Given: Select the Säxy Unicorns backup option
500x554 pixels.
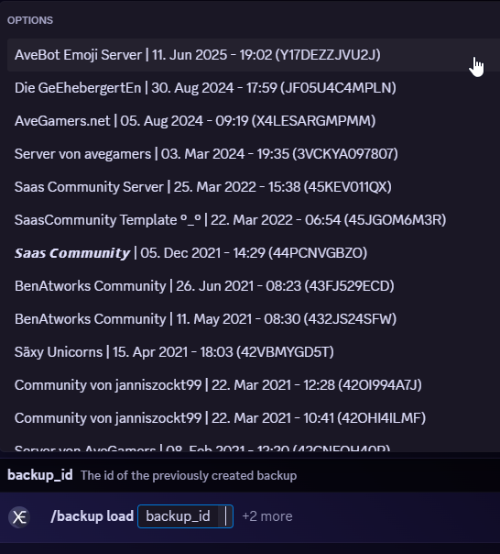Looking at the screenshot, I should (254, 352).
